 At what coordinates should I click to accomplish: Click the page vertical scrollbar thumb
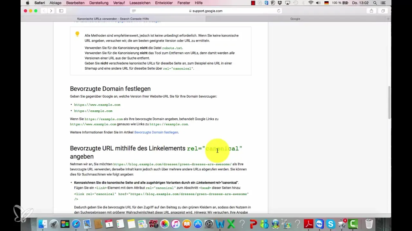click(389, 103)
